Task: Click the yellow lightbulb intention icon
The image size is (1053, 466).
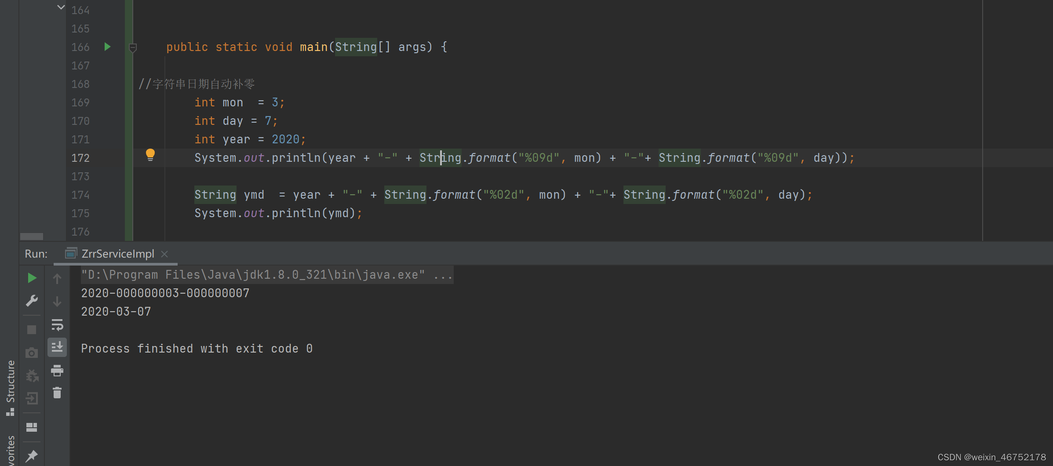Action: click(x=150, y=155)
